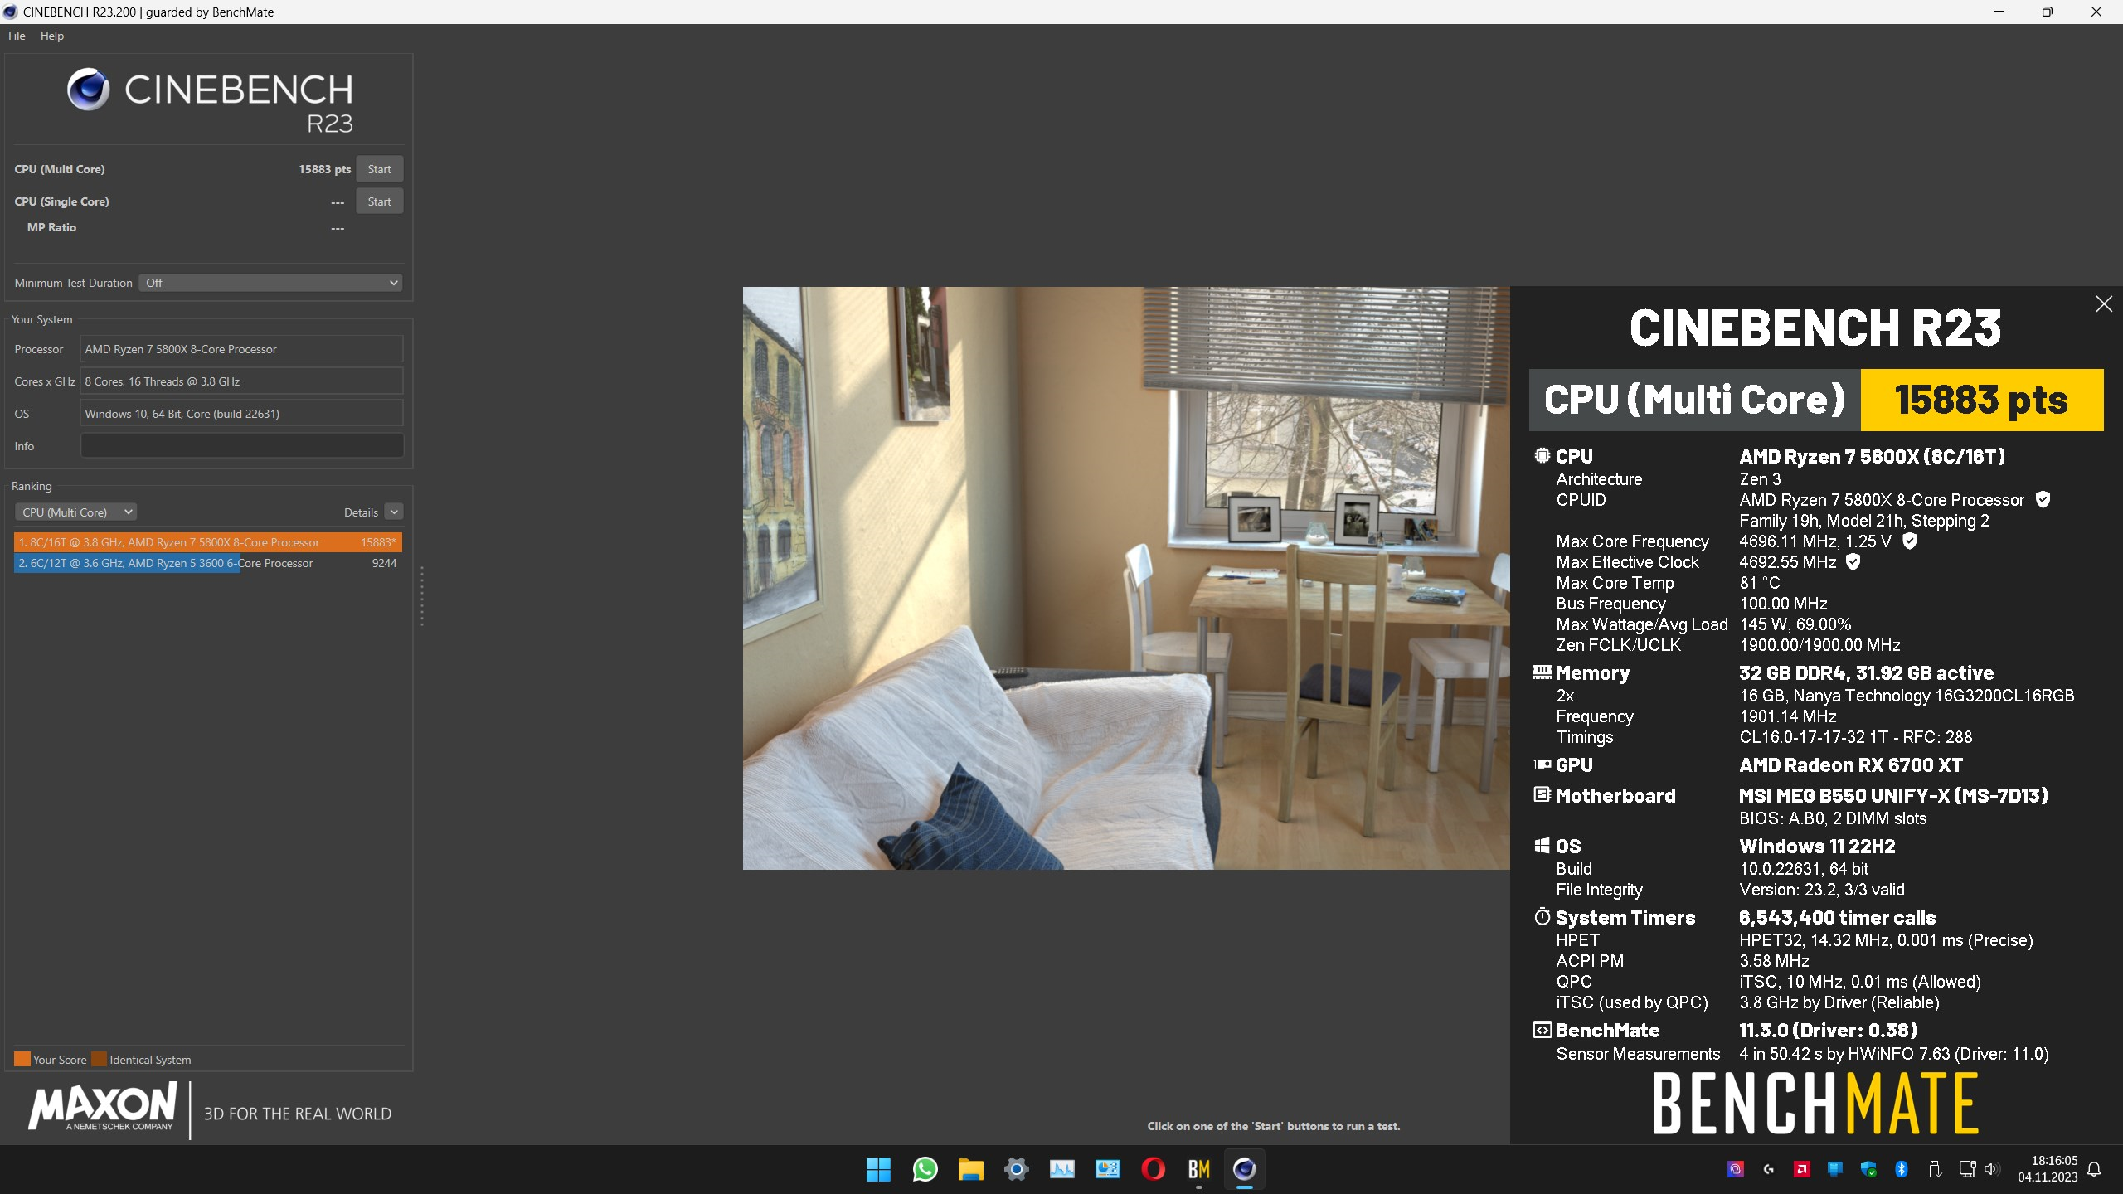Open the Minimum Test Duration dropdown
The width and height of the screenshot is (2123, 1194).
point(270,283)
